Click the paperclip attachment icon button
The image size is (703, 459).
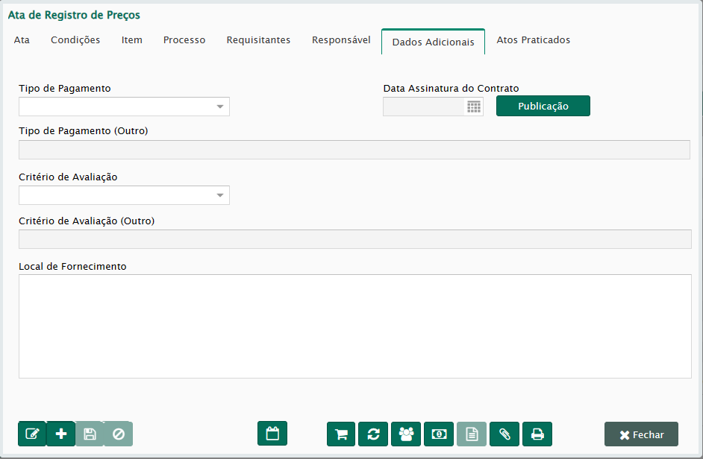[x=504, y=434]
